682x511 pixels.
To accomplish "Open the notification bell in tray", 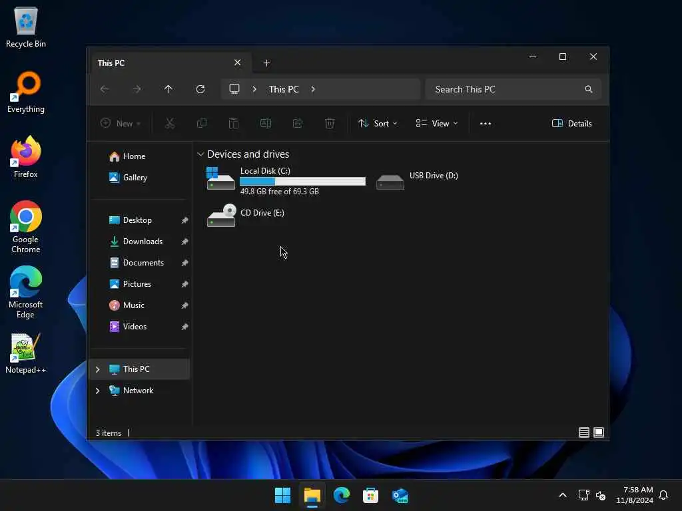I will click(x=664, y=495).
